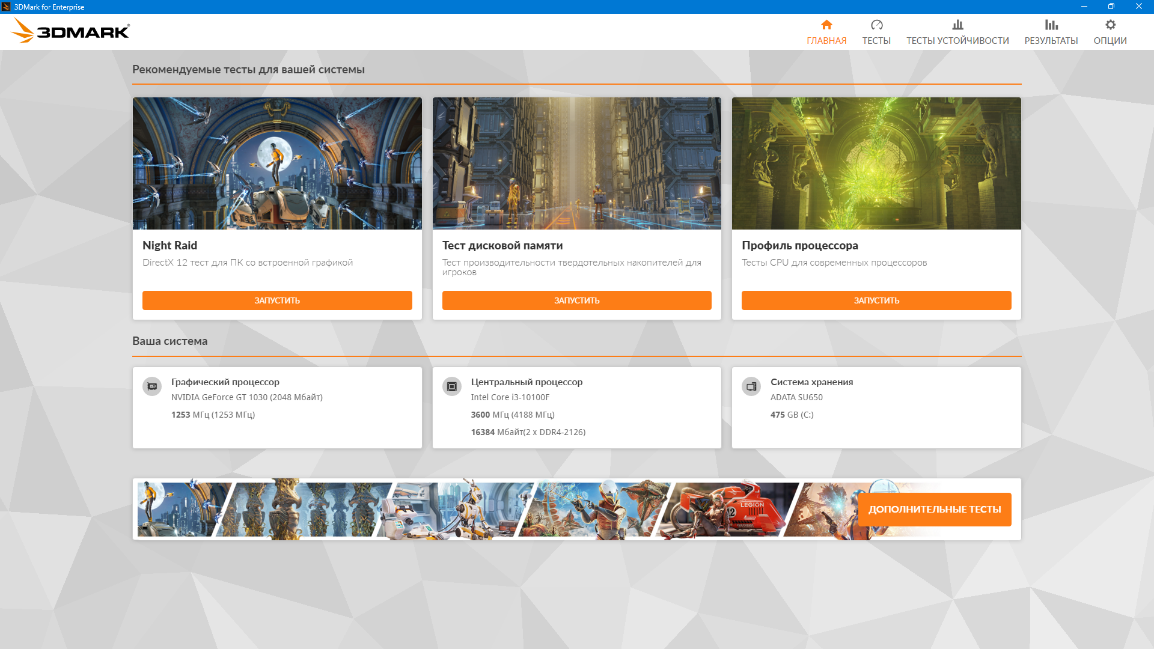
Task: Click the 3DMark logo
Action: [x=70, y=31]
